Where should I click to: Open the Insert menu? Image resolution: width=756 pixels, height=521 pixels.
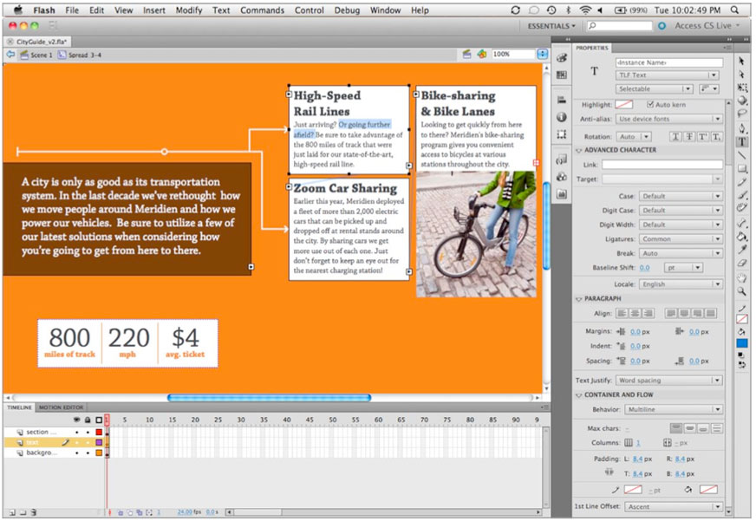153,10
